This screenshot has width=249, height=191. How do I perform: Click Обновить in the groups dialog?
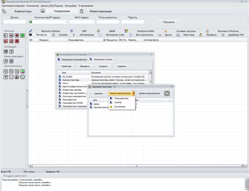pyautogui.click(x=85, y=66)
